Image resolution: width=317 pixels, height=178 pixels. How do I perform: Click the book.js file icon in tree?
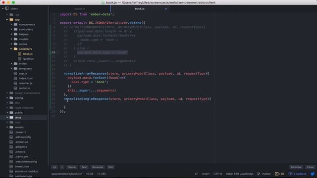click(20, 54)
